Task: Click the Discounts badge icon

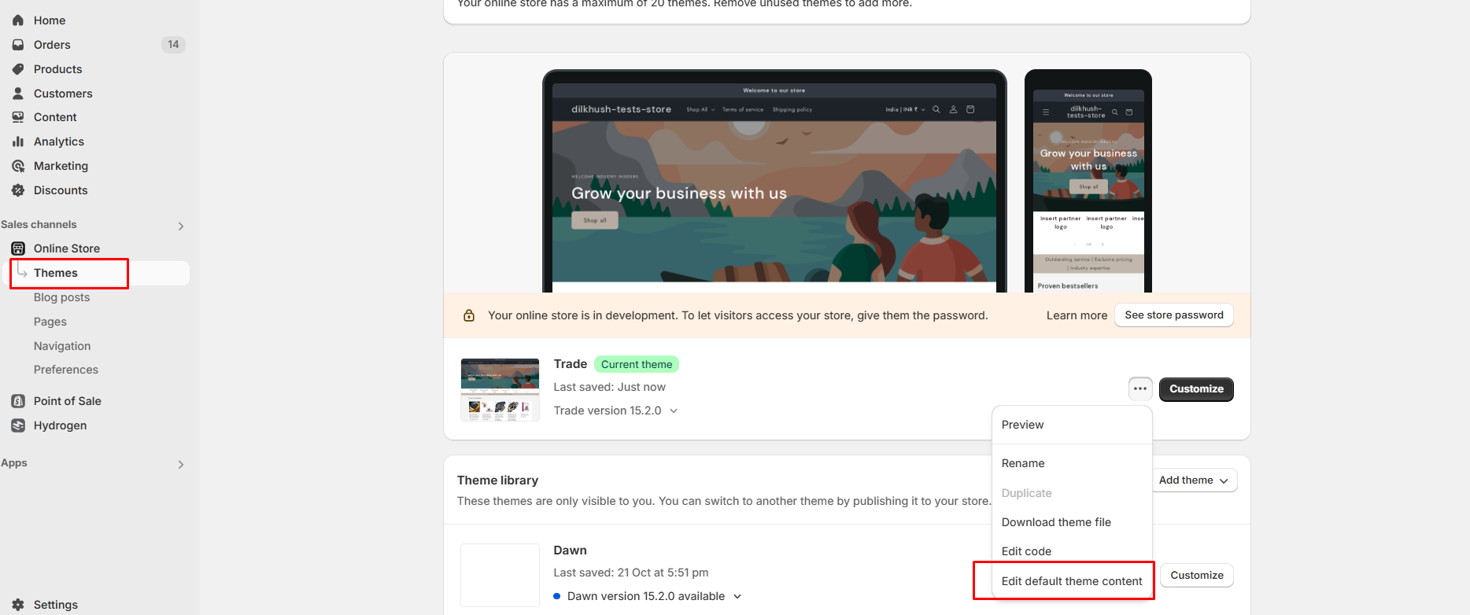Action: pyautogui.click(x=18, y=190)
